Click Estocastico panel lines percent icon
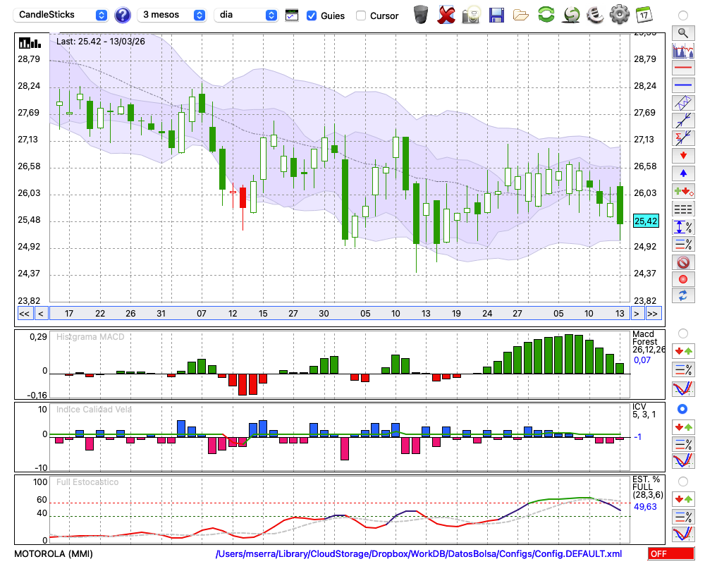Image resolution: width=705 pixels, height=564 pixels. tap(683, 517)
